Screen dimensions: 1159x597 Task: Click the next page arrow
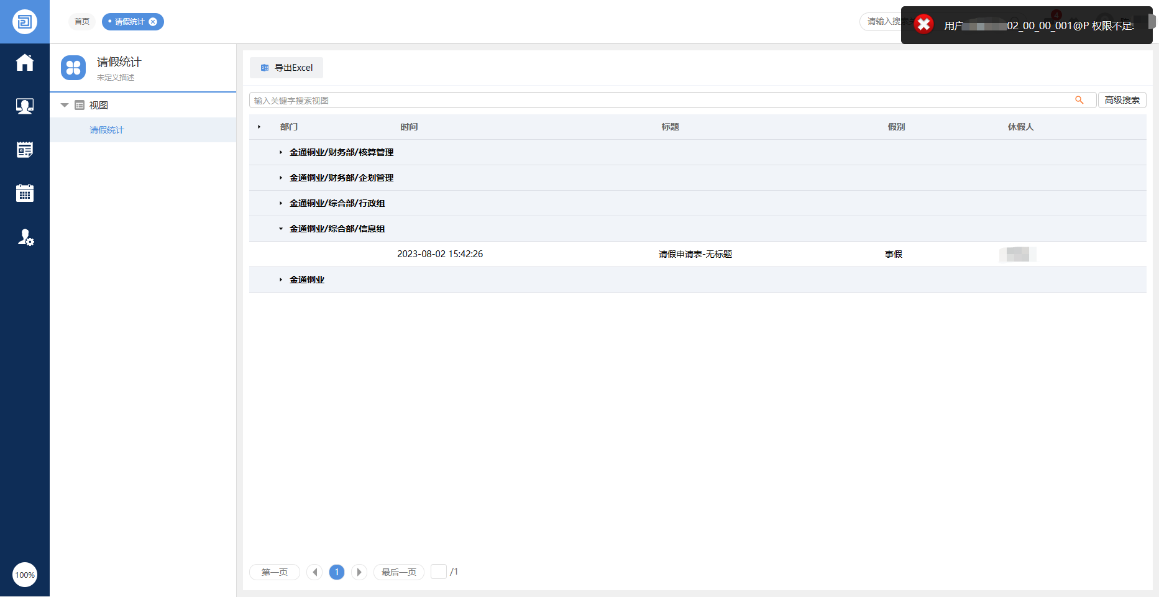coord(359,572)
